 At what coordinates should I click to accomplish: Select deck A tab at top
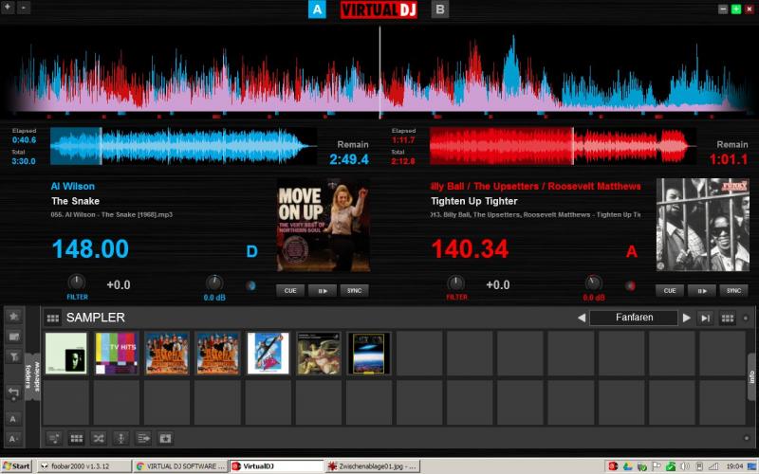pyautogui.click(x=317, y=9)
